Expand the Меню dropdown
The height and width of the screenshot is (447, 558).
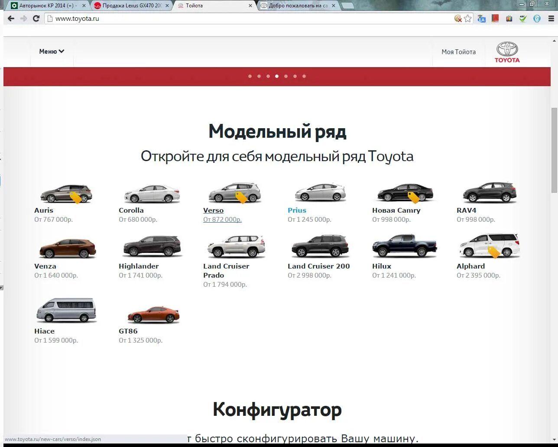pyautogui.click(x=52, y=52)
